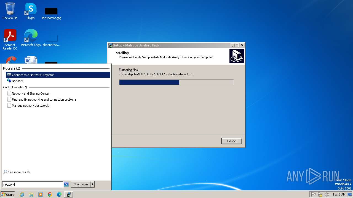This screenshot has width=353, height=198.
Task: Click the Programs (2) group header
Action: (x=12, y=68)
